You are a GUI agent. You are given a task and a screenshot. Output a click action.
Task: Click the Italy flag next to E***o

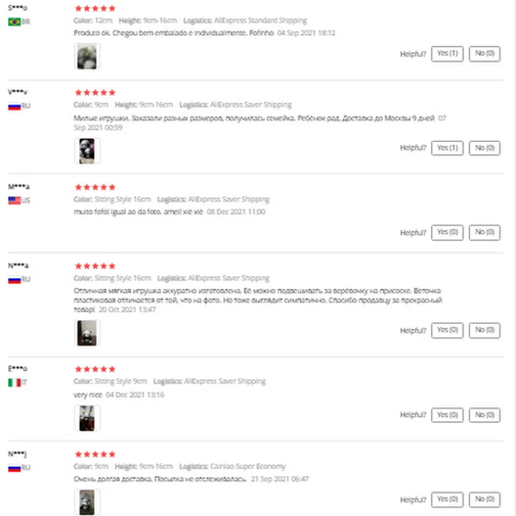click(x=14, y=382)
